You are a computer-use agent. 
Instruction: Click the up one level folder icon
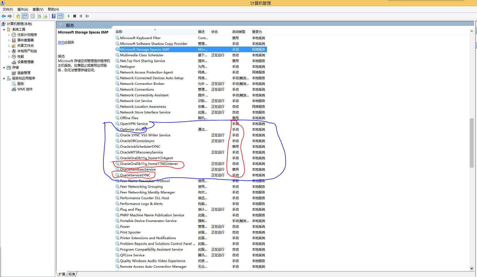click(18, 16)
